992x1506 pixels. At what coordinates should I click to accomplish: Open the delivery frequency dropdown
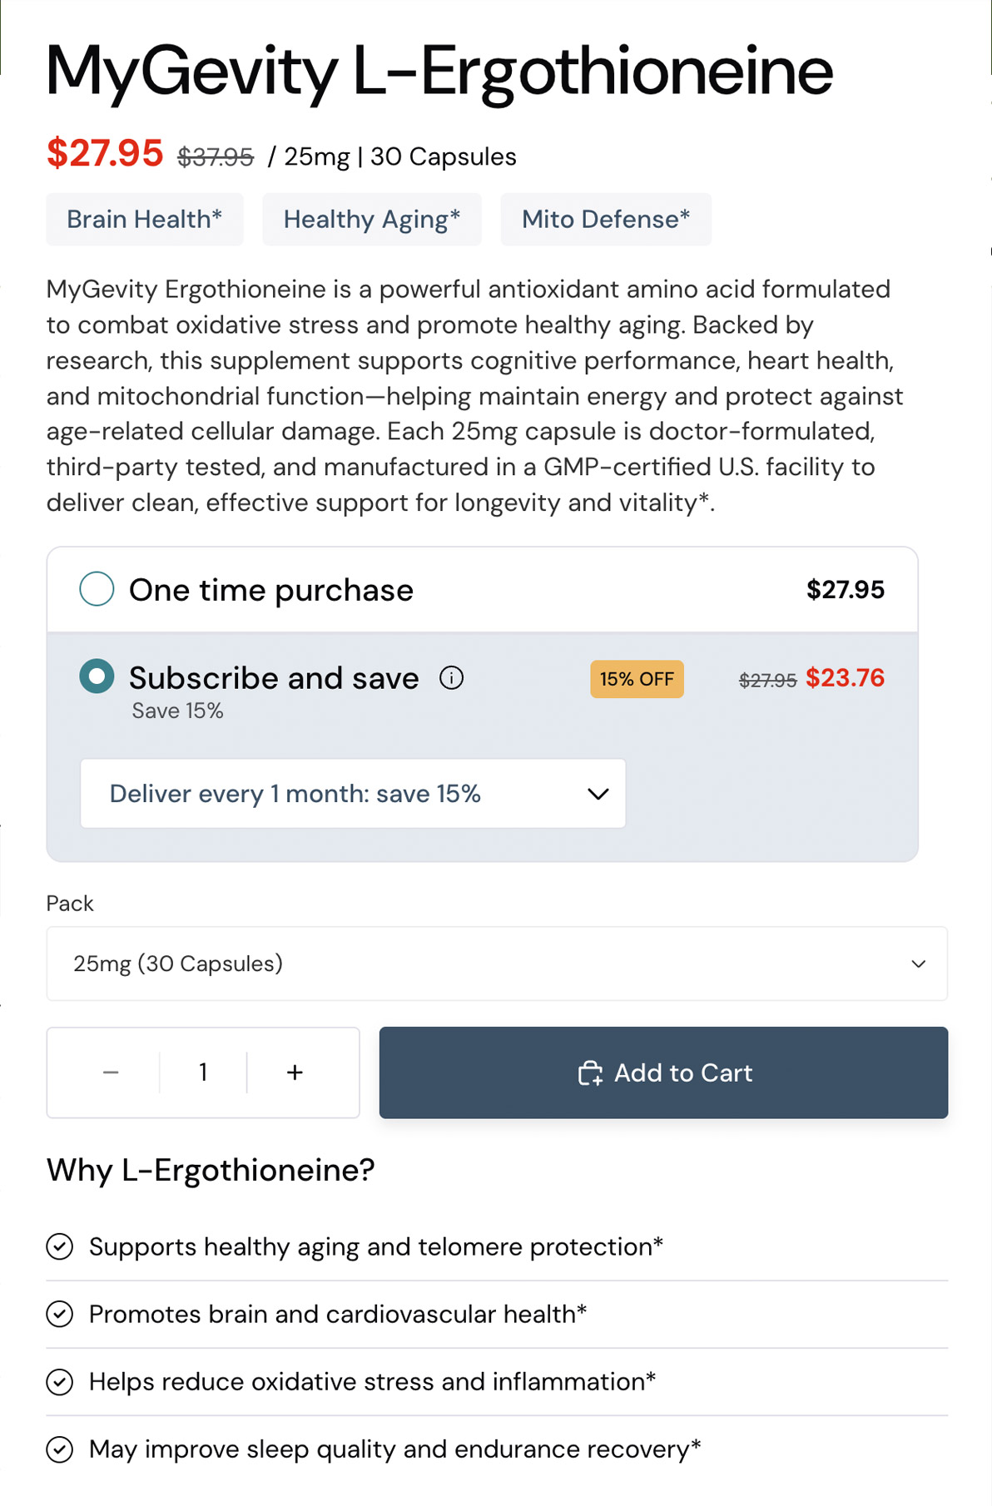click(x=353, y=794)
